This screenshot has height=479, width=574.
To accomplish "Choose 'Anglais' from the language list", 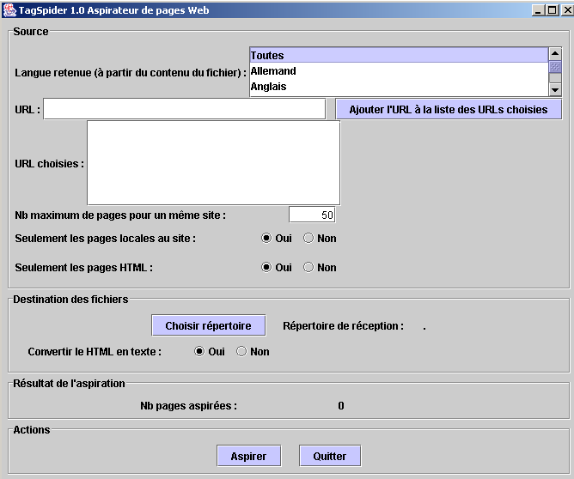I will [398, 87].
